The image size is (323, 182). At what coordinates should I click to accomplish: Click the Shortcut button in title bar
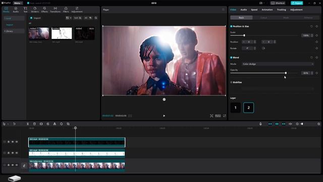click(x=278, y=3)
